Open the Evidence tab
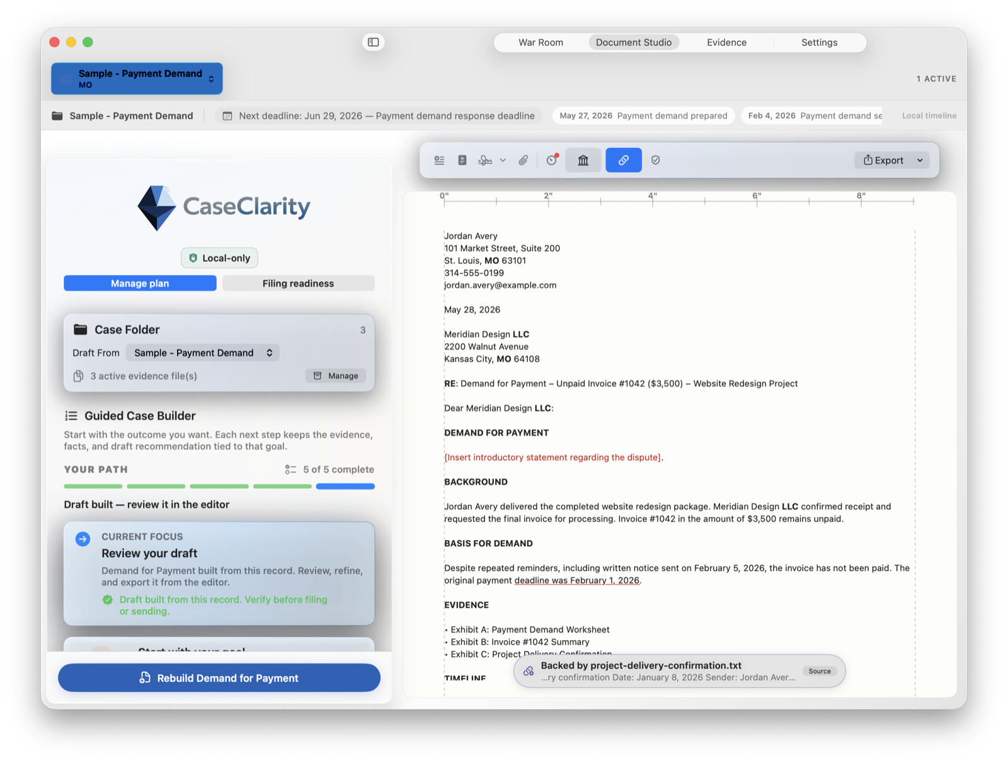Screen dimensions: 1008x763 coord(726,43)
